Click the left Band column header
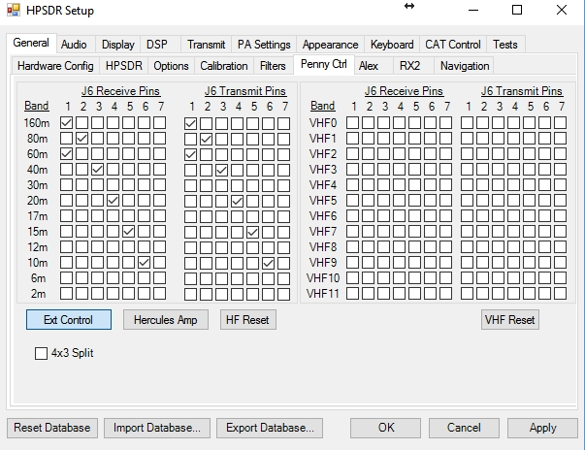The height and width of the screenshot is (450, 585). tap(37, 106)
